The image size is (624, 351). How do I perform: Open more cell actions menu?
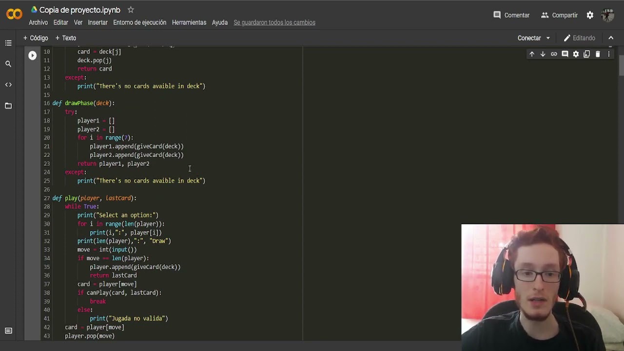pyautogui.click(x=609, y=54)
